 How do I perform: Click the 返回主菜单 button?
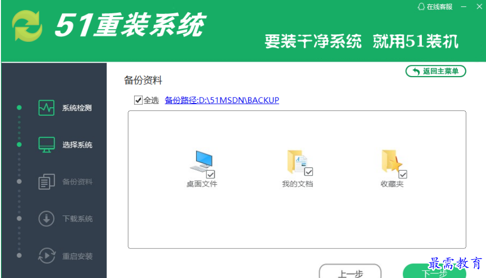click(x=436, y=71)
